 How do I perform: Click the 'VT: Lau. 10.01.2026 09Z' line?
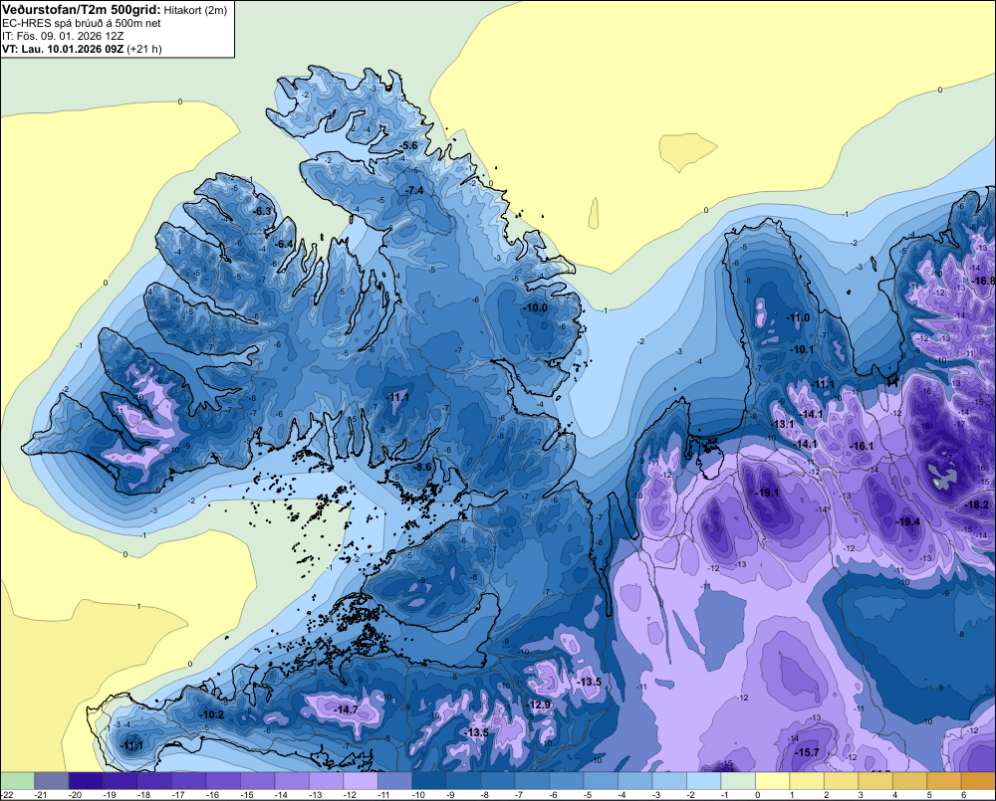tap(63, 49)
